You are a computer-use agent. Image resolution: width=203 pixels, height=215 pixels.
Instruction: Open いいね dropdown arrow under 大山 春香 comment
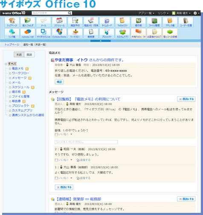click(x=71, y=178)
